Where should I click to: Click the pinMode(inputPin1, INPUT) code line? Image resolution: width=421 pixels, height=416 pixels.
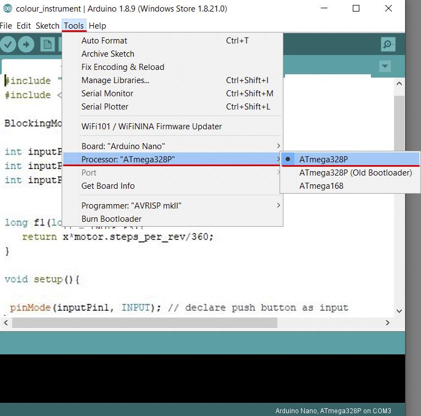pyautogui.click(x=179, y=308)
